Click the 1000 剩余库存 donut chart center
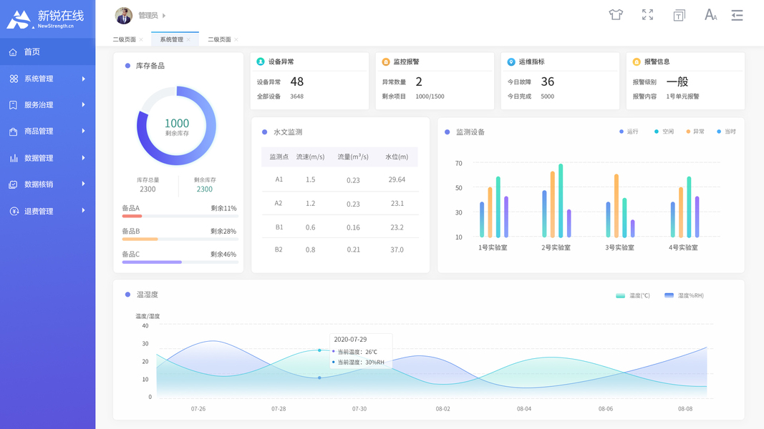This screenshot has height=429, width=764. [x=176, y=126]
